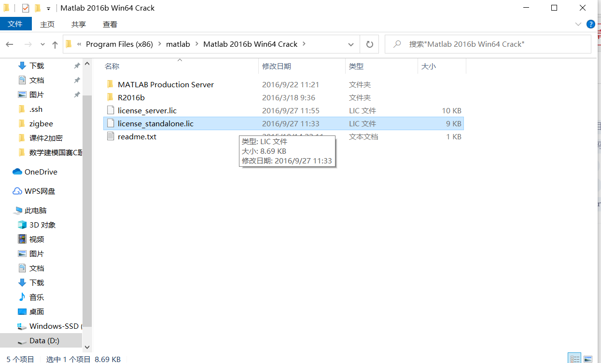Go up one folder level arrow
Screen dimensions: 601x363
(x=55, y=44)
